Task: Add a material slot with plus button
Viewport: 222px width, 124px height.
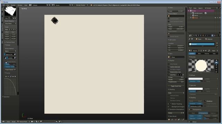Action: [x=217, y=43]
